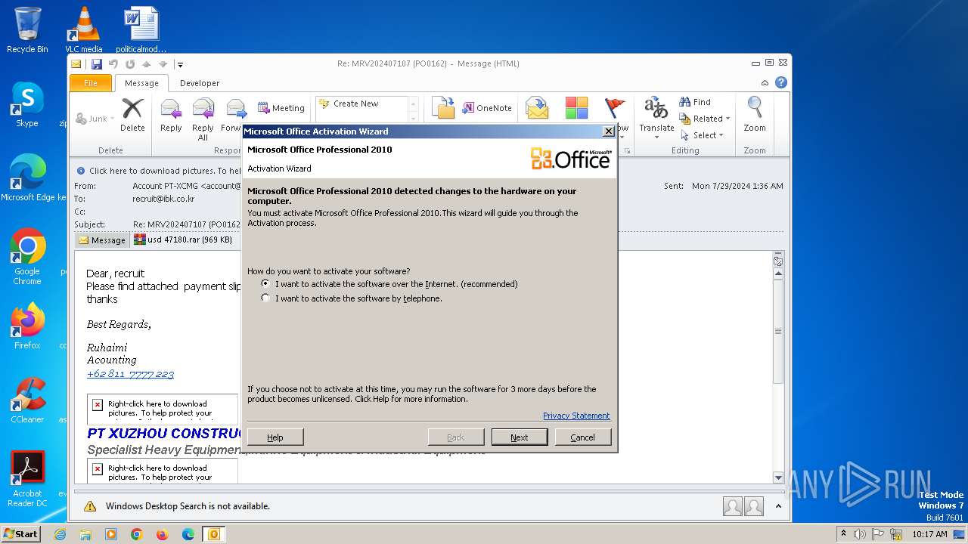This screenshot has width=968, height=544.
Task: Show hidden system tray icons
Action: click(x=844, y=534)
